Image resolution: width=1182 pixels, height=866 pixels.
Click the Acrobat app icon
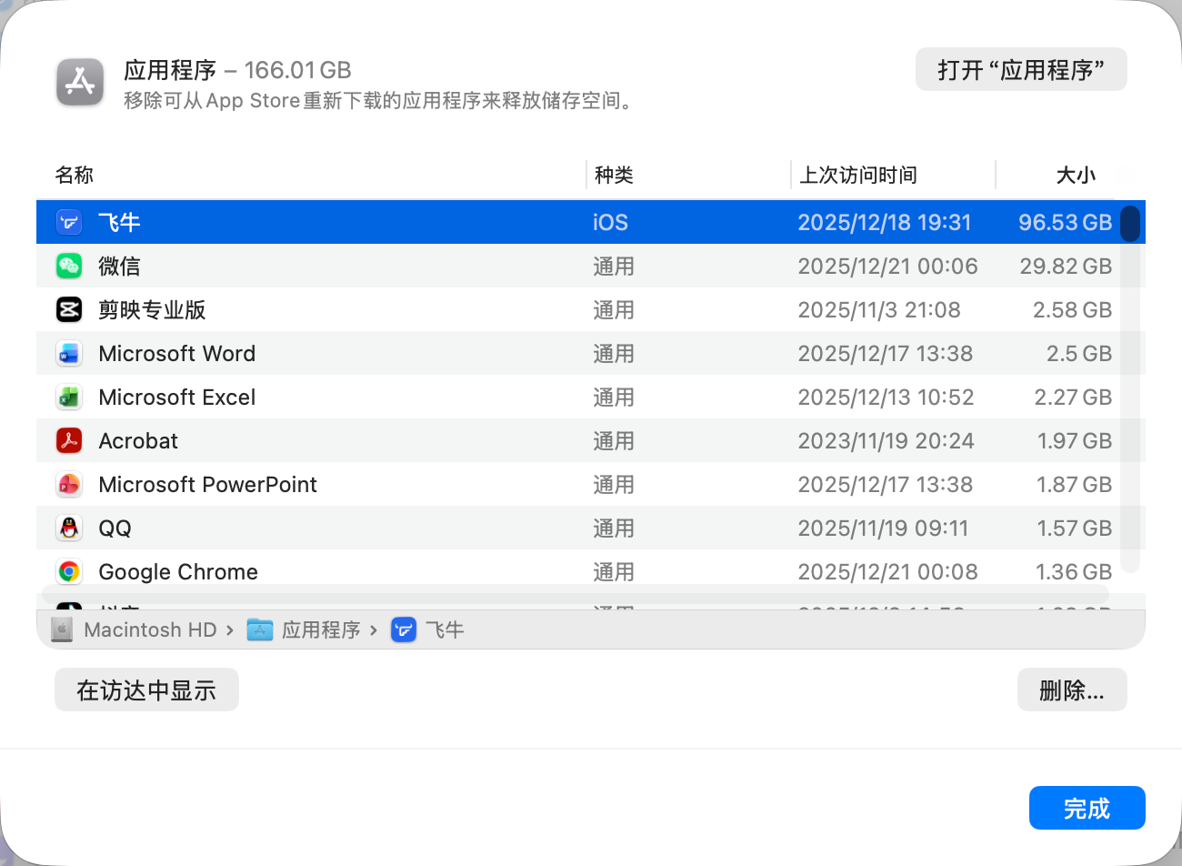pyautogui.click(x=69, y=441)
